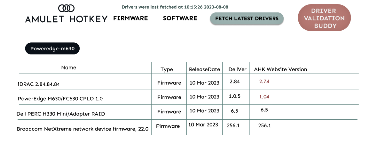The width and height of the screenshot is (385, 142).
Task: Click release date in iDRAC row
Action: click(x=205, y=83)
